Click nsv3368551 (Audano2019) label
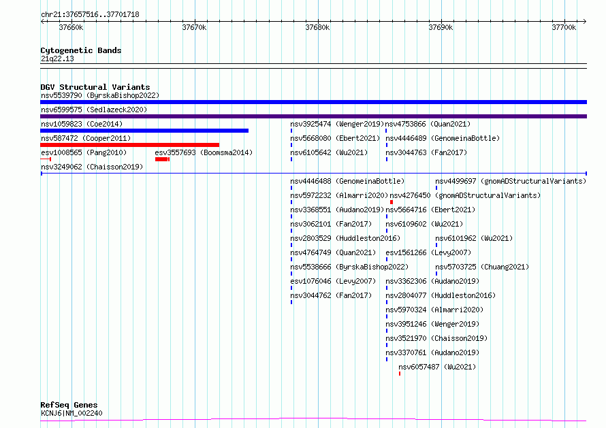Image resolution: width=606 pixels, height=428 pixels. click(337, 210)
